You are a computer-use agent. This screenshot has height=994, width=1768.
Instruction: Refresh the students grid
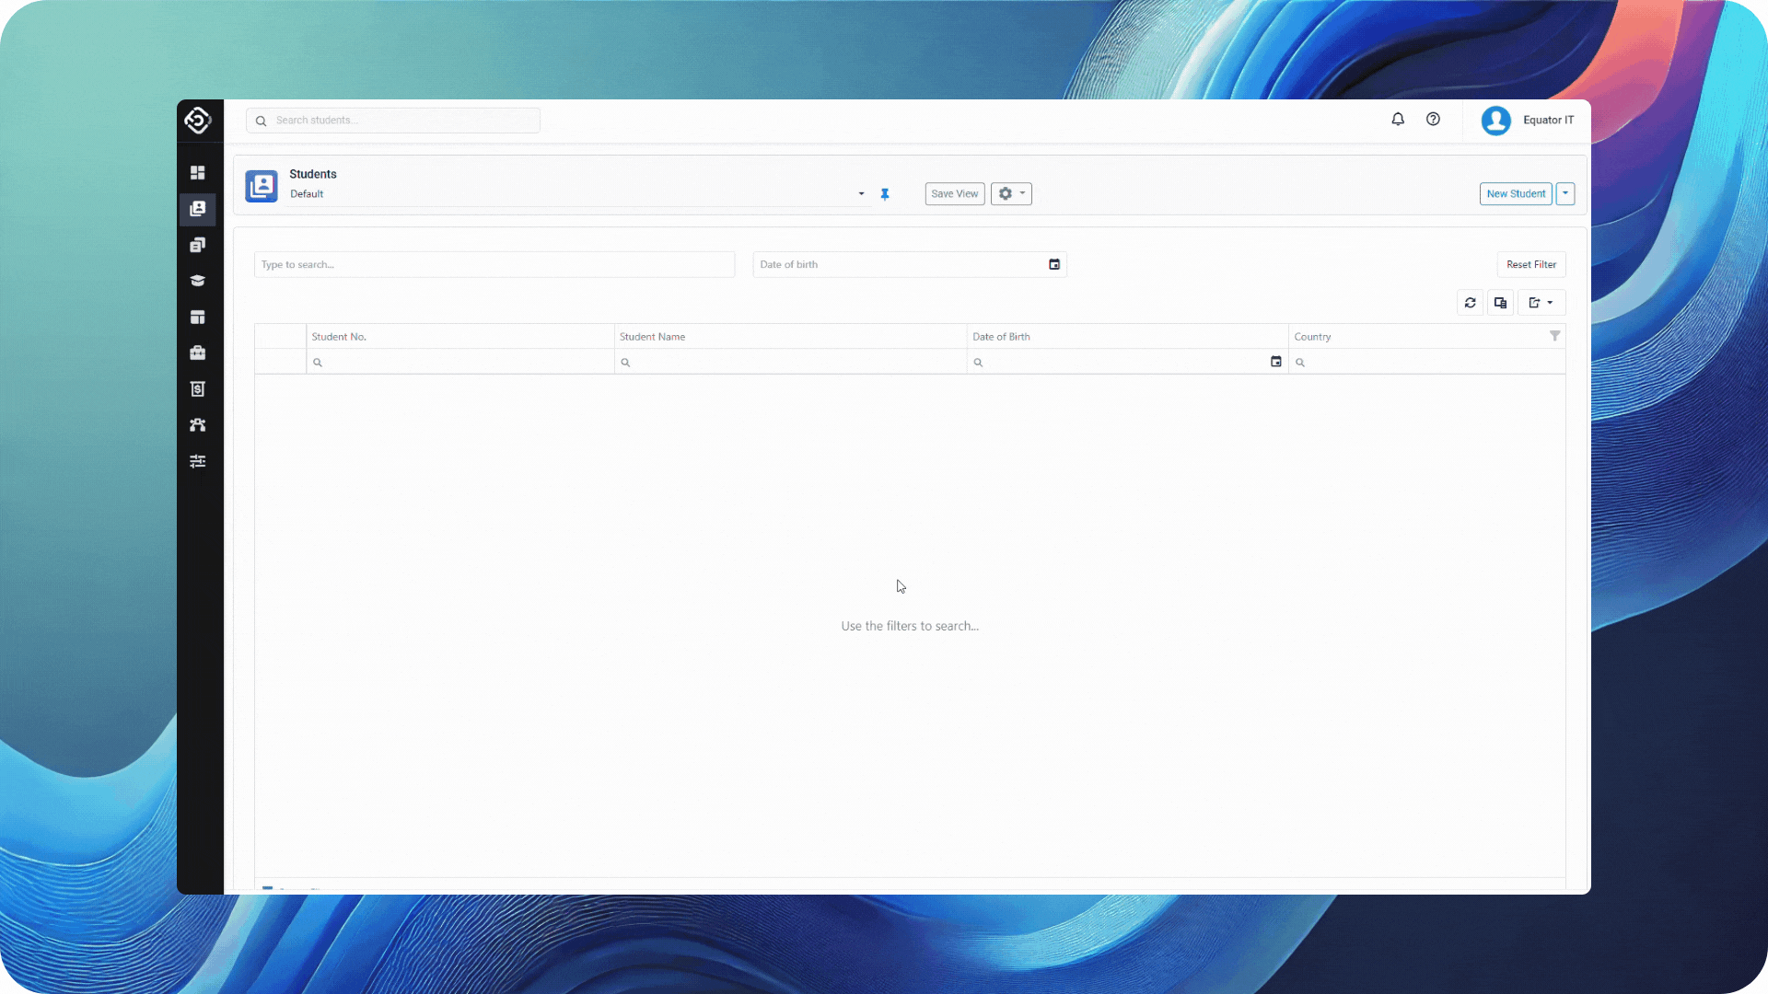tap(1471, 303)
